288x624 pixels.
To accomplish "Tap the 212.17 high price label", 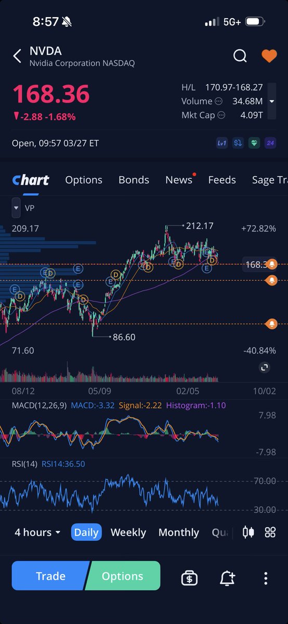I will 200,226.
